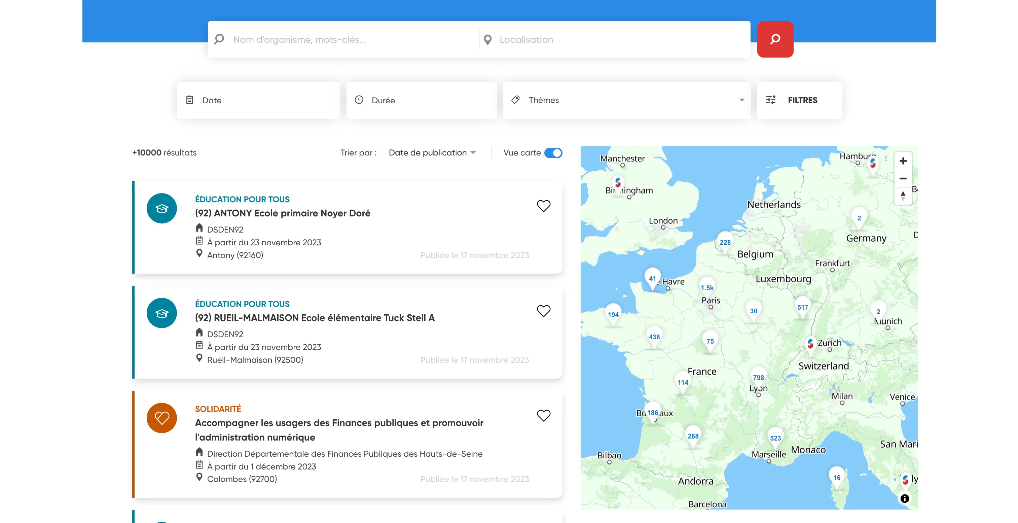Viewport: 1018px width, 523px height.
Task: Click the zoom in (+) button on map
Action: tap(903, 161)
